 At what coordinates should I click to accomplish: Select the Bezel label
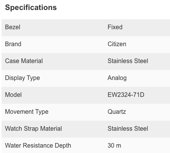[13, 27]
